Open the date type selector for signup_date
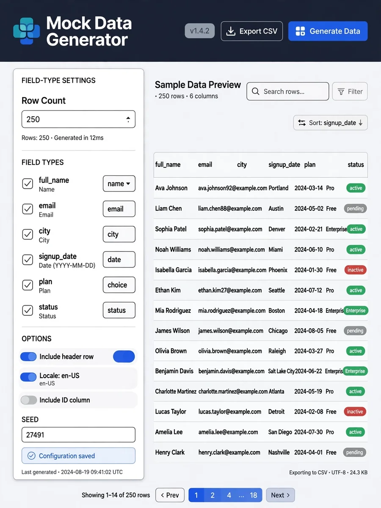 (x=119, y=260)
